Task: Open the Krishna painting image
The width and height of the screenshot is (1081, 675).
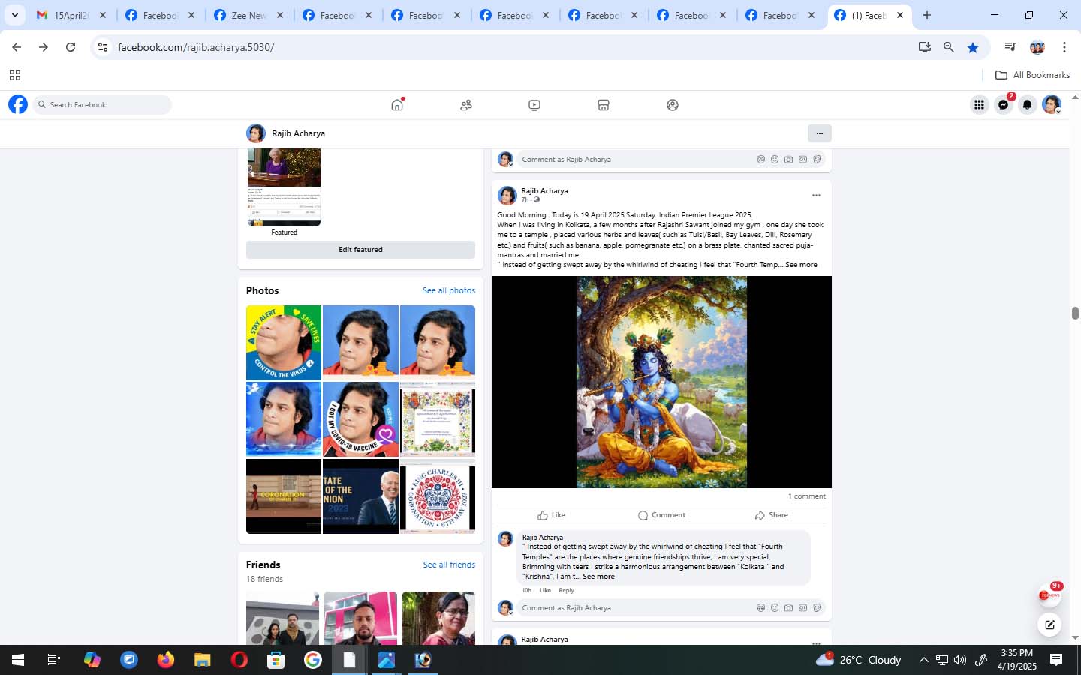Action: [x=661, y=382]
